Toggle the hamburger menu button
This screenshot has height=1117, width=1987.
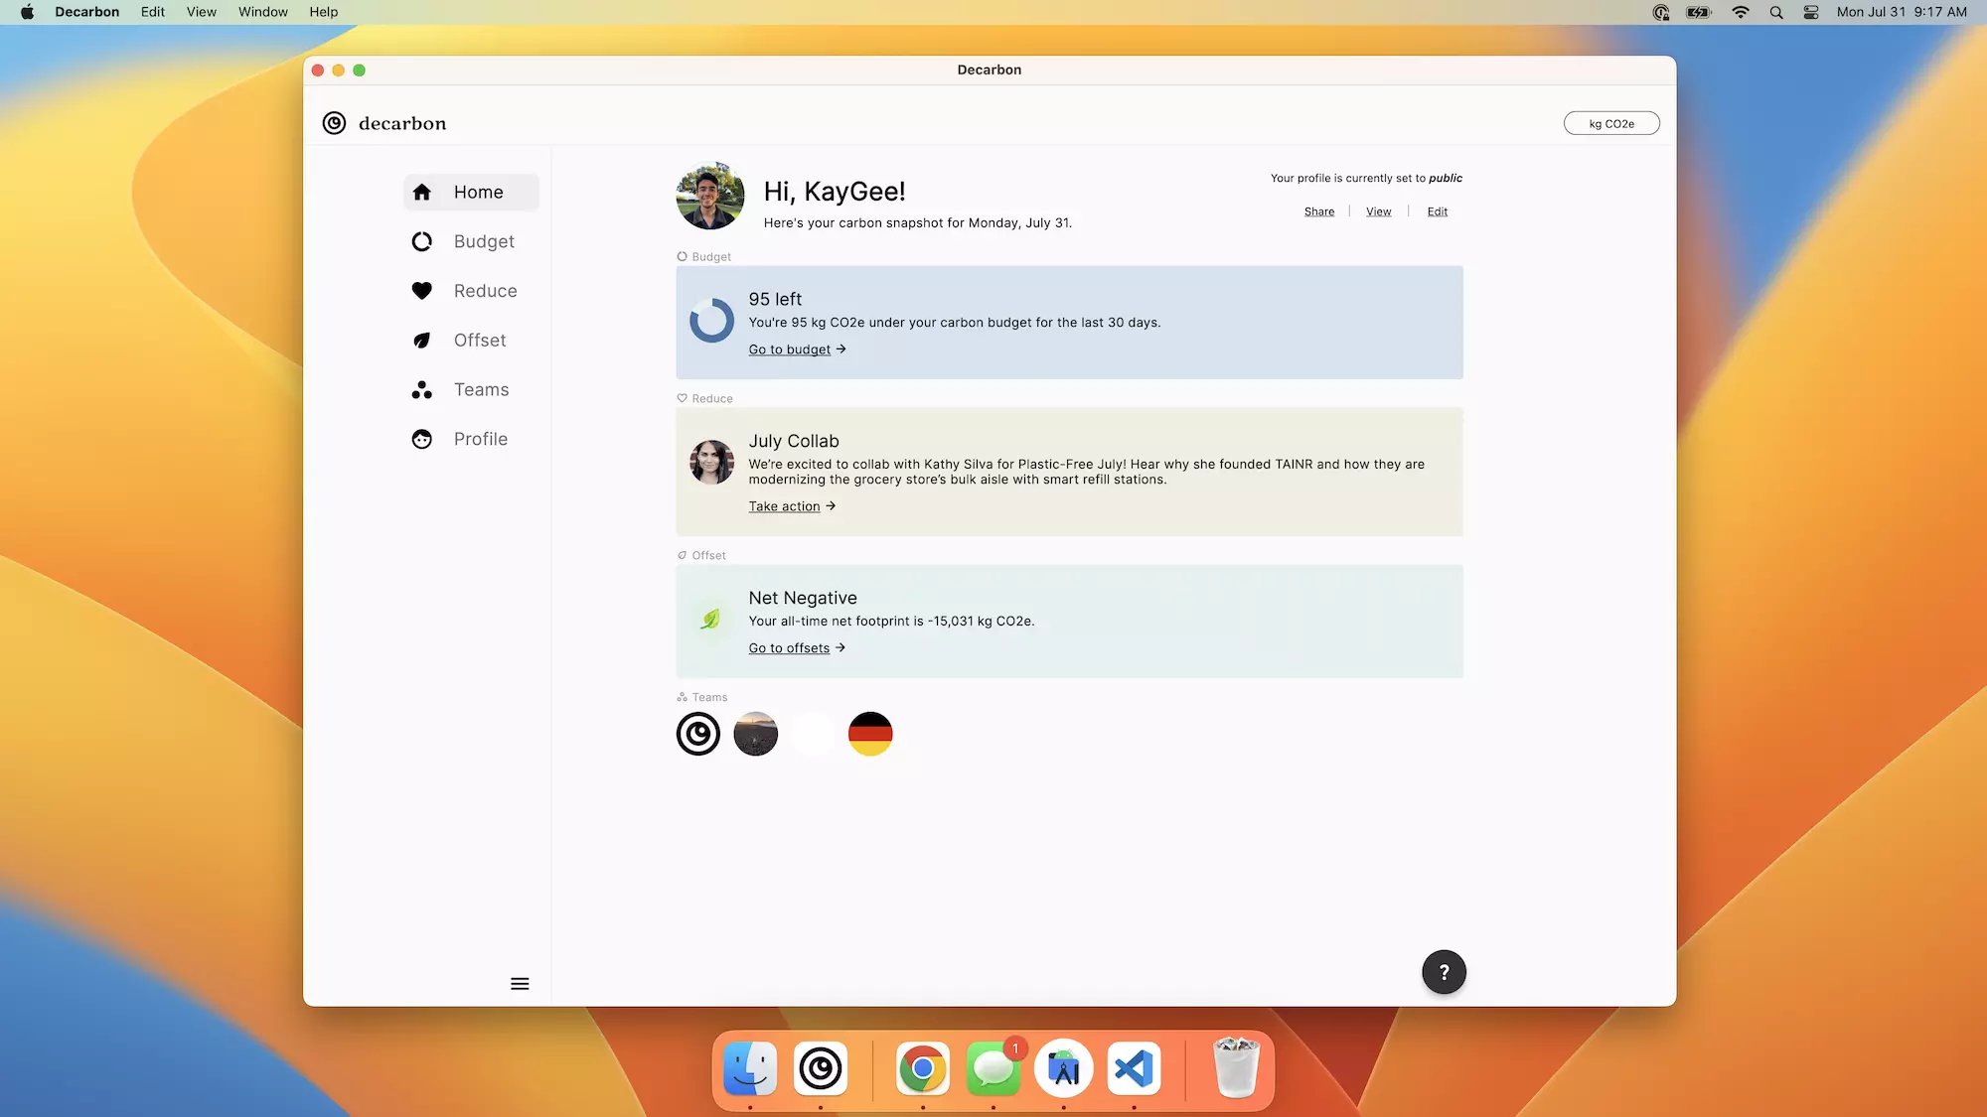[x=520, y=983]
